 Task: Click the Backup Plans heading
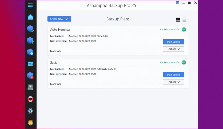[x=118, y=19]
